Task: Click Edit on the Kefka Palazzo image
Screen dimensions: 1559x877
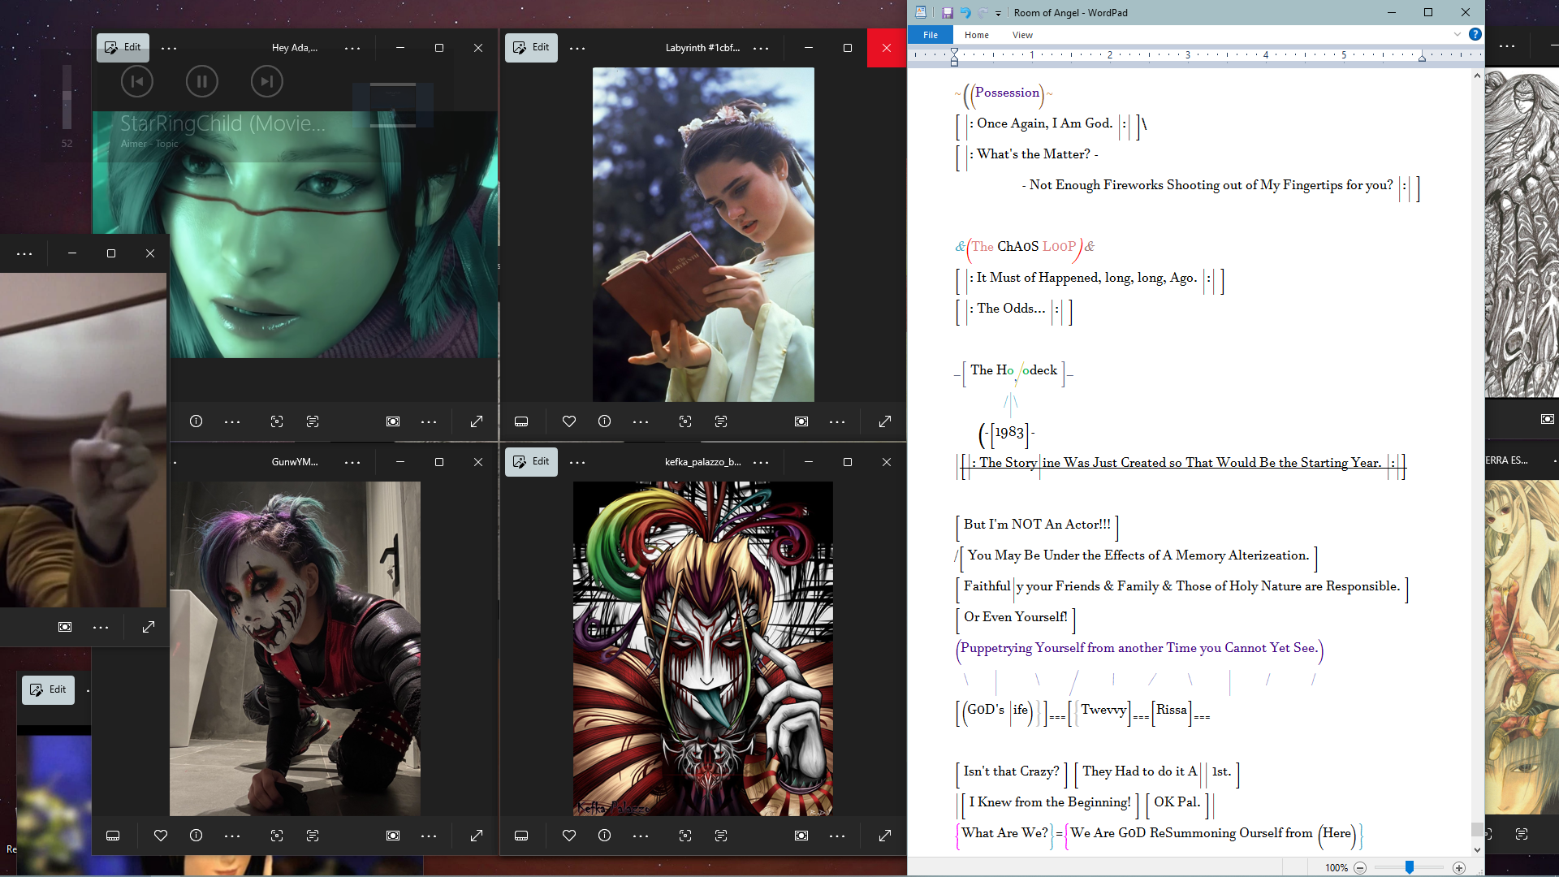Action: pyautogui.click(x=531, y=461)
